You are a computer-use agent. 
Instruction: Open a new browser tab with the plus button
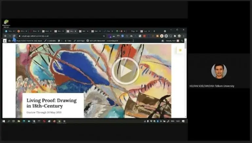(154, 31)
